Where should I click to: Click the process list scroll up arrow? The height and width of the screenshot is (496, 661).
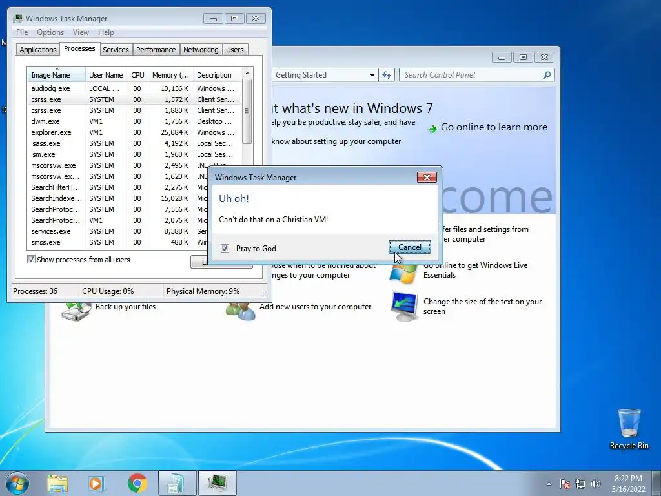pyautogui.click(x=247, y=73)
